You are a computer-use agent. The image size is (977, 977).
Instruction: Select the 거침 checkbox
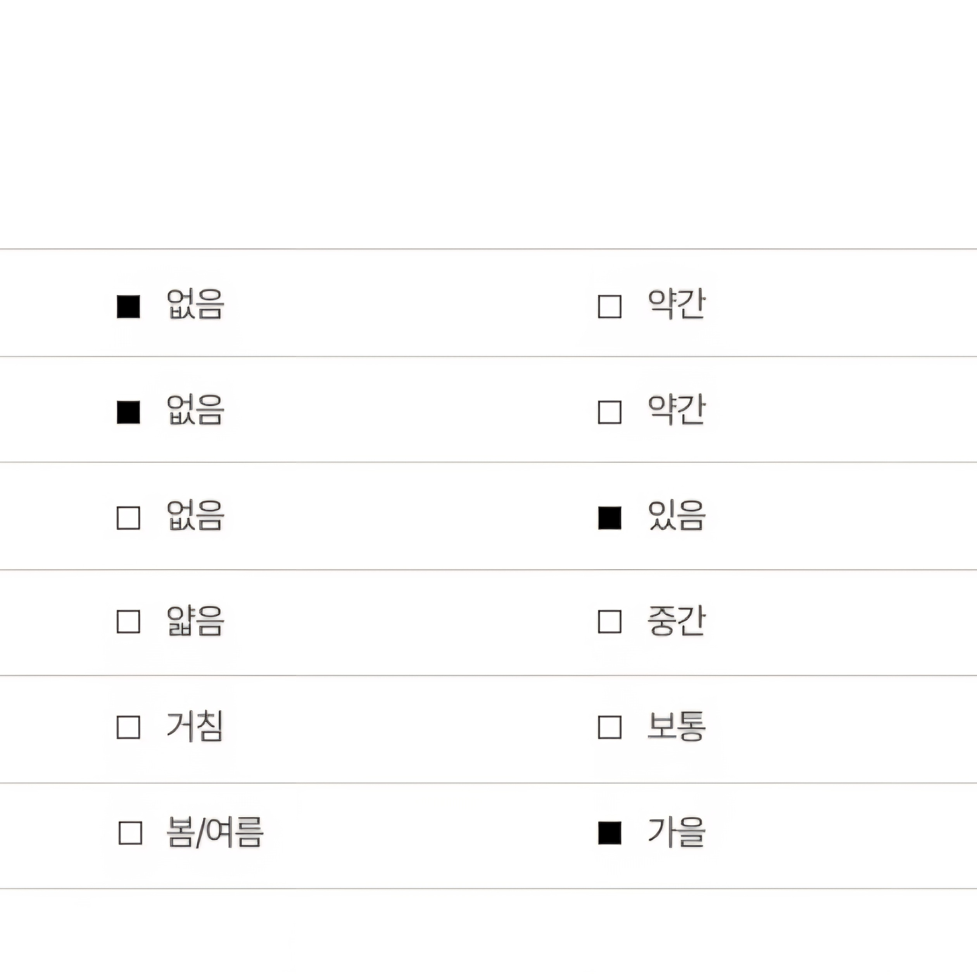pos(128,727)
